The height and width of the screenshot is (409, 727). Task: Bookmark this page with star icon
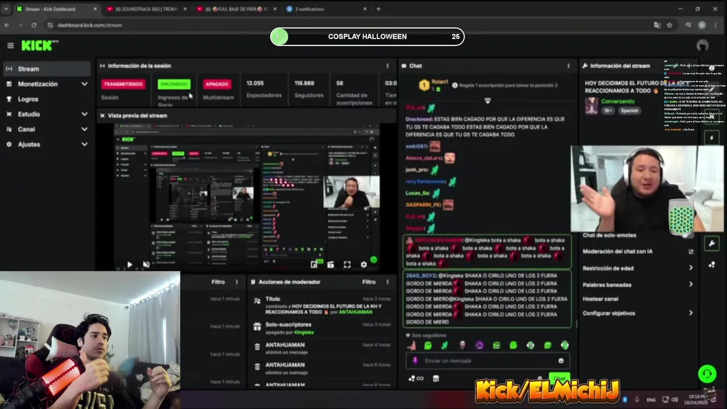pyautogui.click(x=669, y=25)
